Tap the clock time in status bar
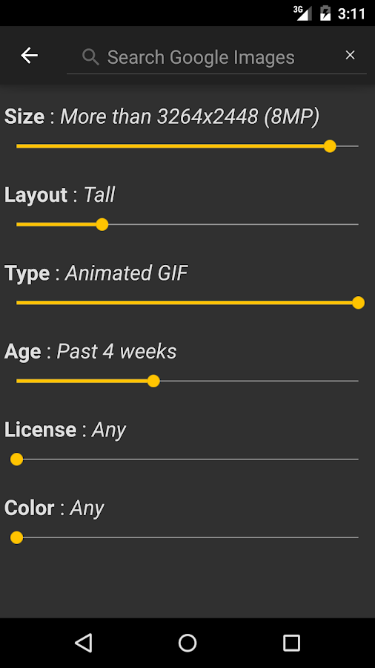375x668 pixels. [351, 13]
